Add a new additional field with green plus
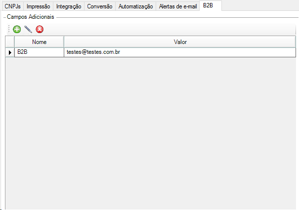Viewport: 299px width, 210px height. click(x=17, y=29)
